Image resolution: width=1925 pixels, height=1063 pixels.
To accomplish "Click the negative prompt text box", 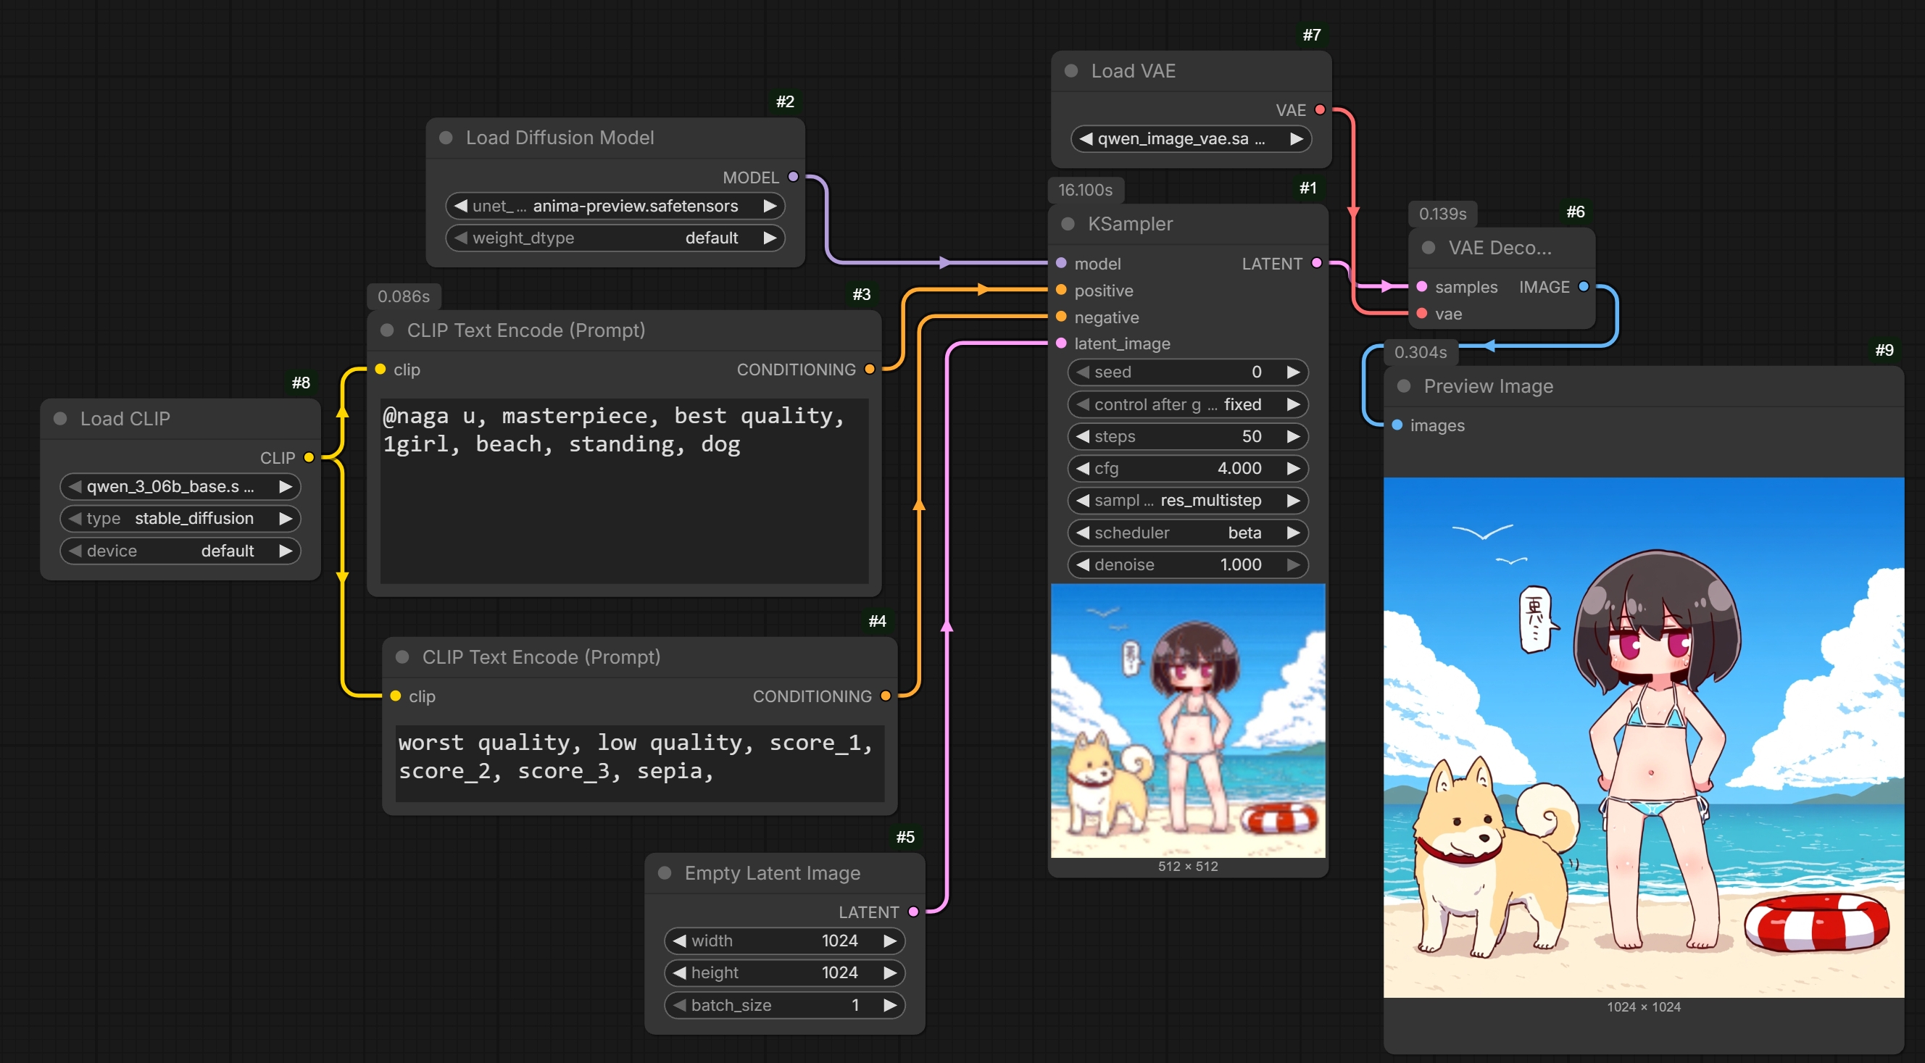I will coord(639,762).
